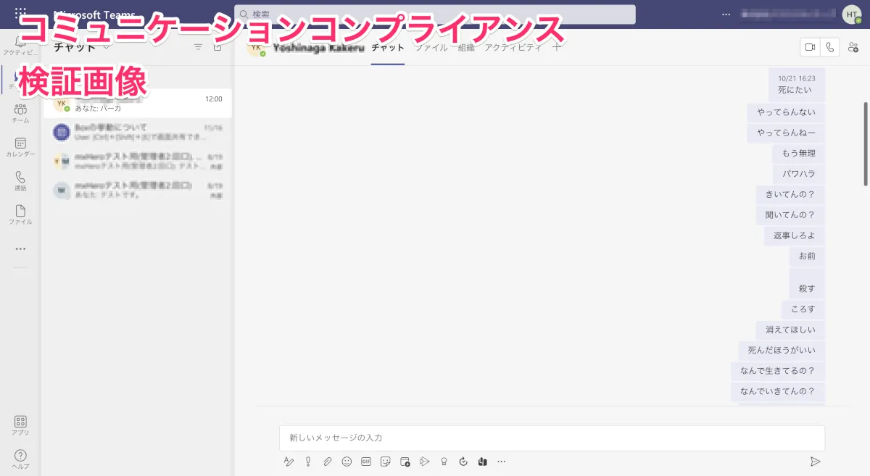The width and height of the screenshot is (870, 476).
Task: Click the attach file paperclip icon
Action: point(328,462)
